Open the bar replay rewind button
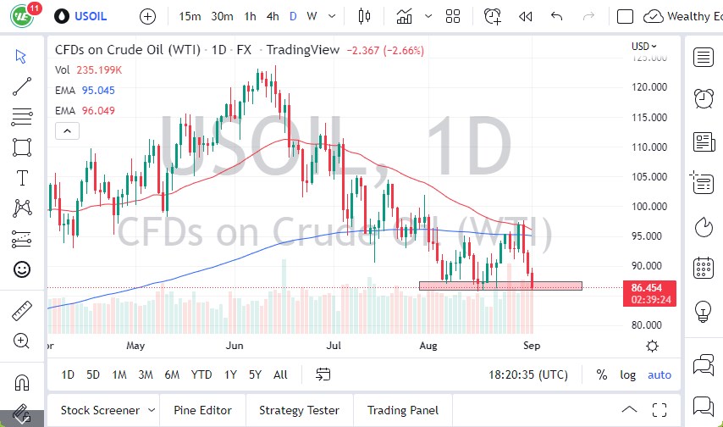 [525, 16]
